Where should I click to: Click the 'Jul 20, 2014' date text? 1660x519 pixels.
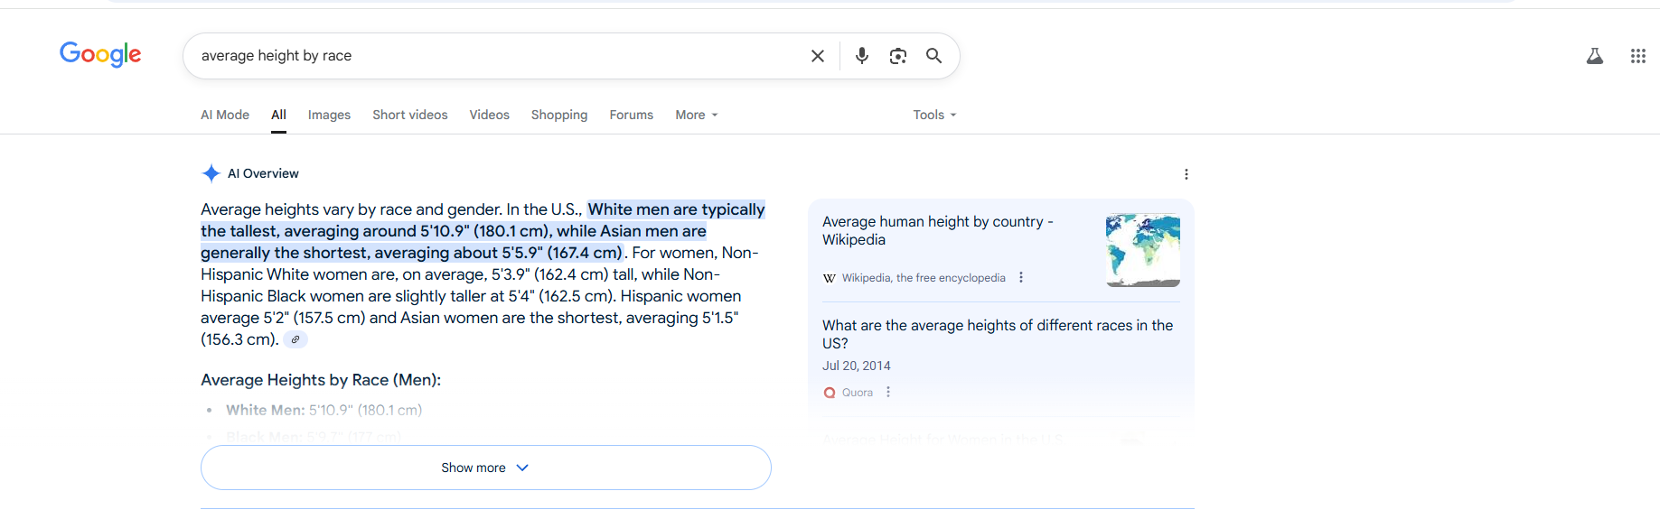(857, 366)
